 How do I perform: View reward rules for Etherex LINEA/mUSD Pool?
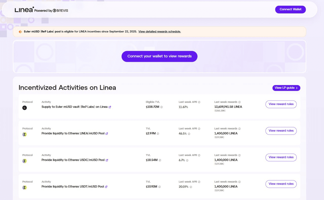point(281,131)
